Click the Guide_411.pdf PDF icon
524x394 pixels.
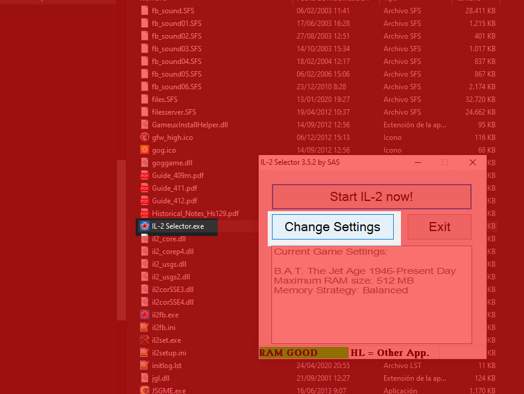tap(144, 188)
